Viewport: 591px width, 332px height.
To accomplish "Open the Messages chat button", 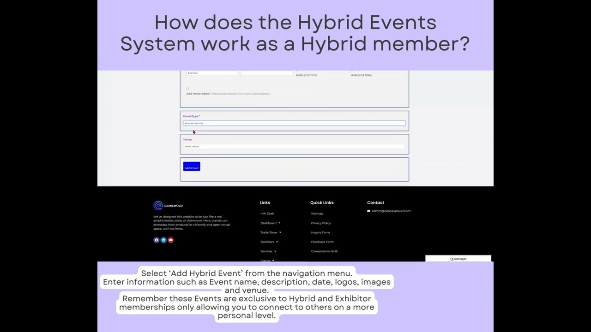I will (x=458, y=259).
